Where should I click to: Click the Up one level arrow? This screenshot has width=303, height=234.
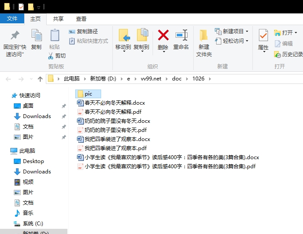point(40,79)
